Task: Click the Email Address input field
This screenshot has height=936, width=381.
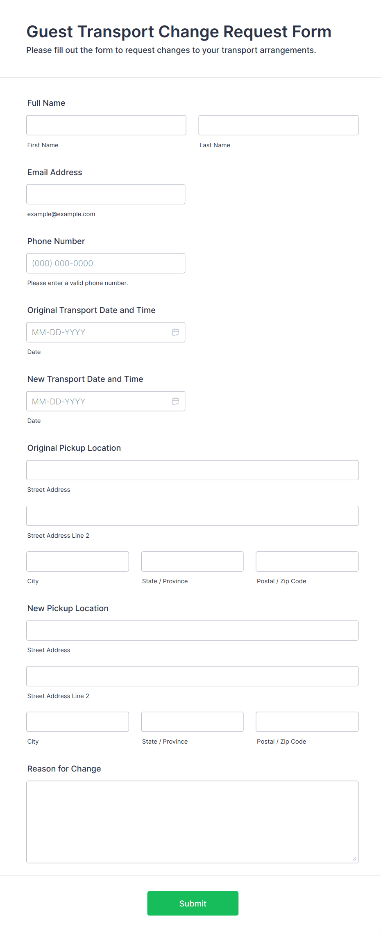Action: (106, 194)
